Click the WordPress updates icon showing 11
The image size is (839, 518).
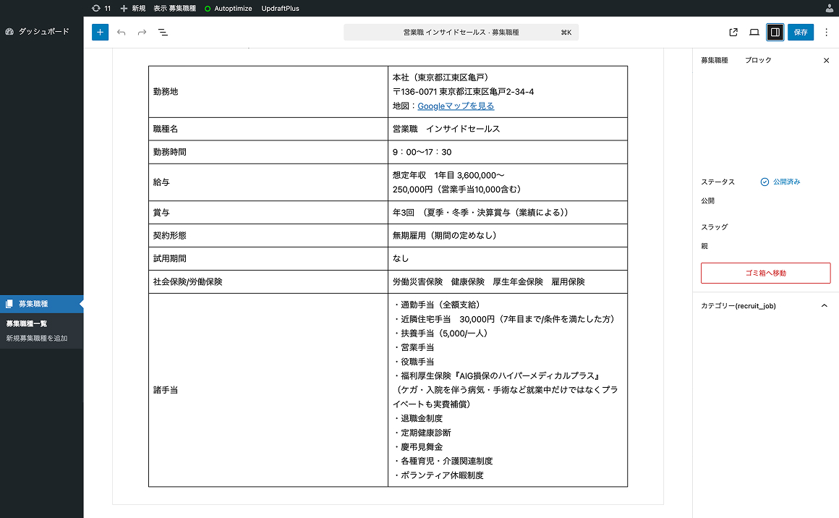101,8
